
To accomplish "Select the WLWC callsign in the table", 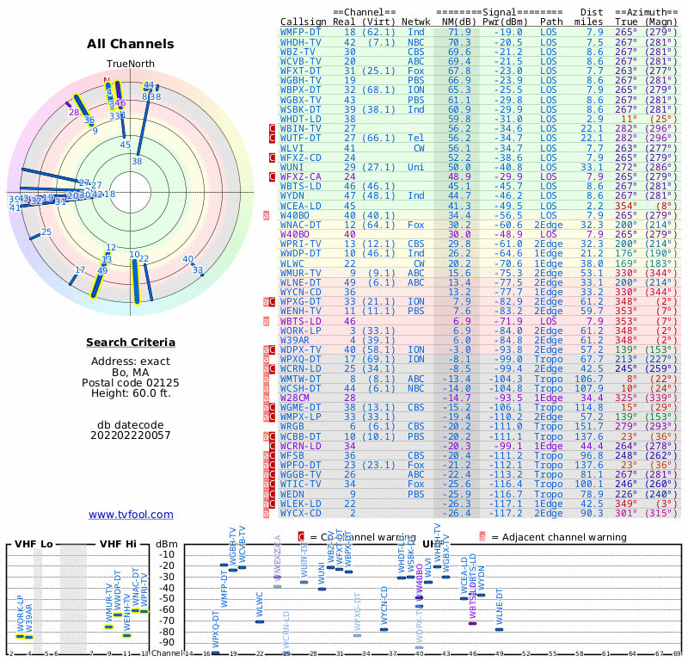I will click(x=291, y=263).
